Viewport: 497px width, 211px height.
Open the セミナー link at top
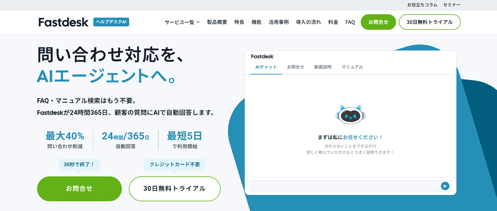(452, 5)
